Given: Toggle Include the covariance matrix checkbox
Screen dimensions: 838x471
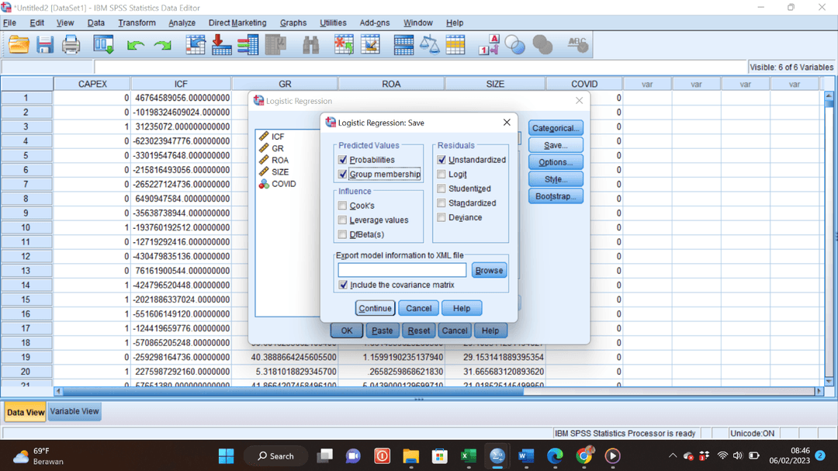Looking at the screenshot, I should click(343, 285).
